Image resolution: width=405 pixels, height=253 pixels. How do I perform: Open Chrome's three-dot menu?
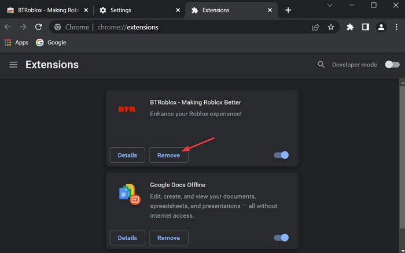click(396, 27)
